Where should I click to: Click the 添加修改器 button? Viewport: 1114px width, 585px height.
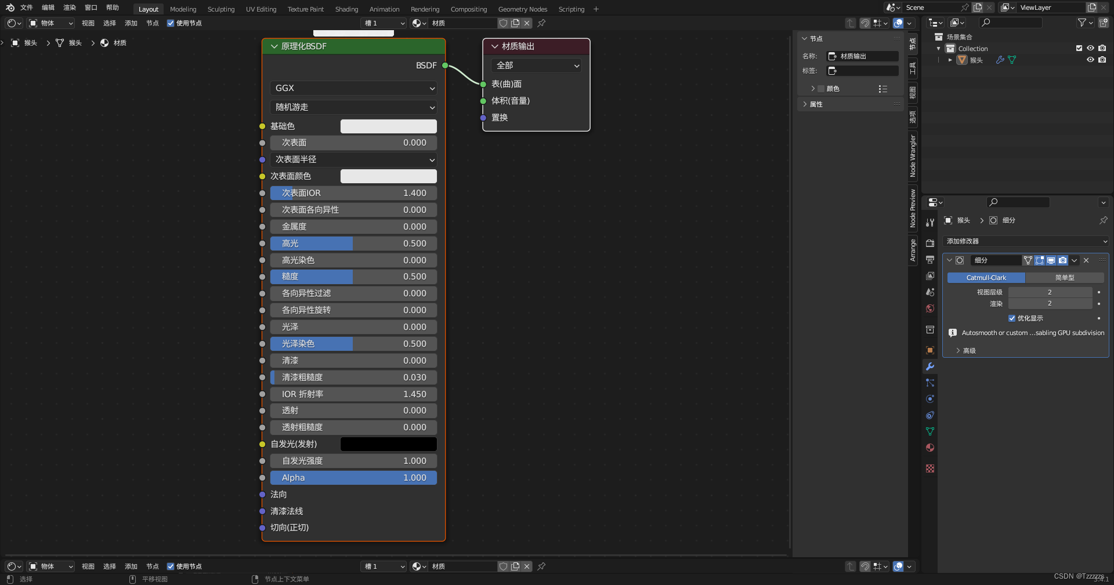[1026, 241]
